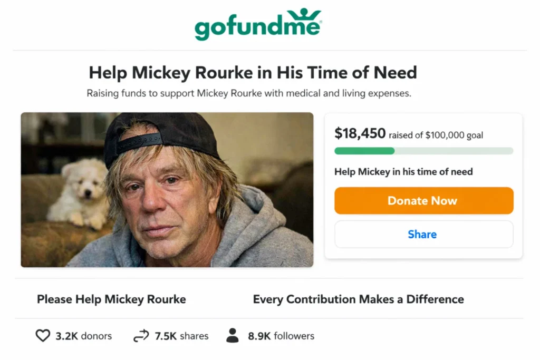Click the heart icon beside 3.2K donors
Image resolution: width=540 pixels, height=360 pixels.
click(42, 336)
